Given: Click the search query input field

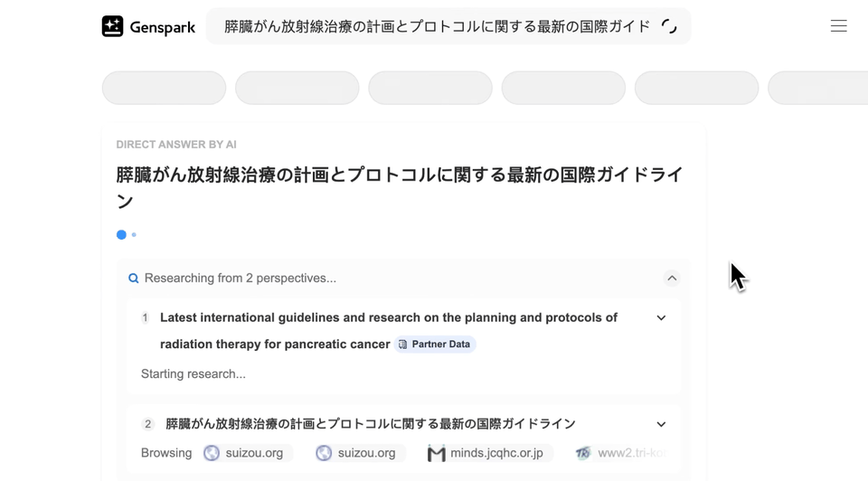Looking at the screenshot, I should [x=437, y=26].
